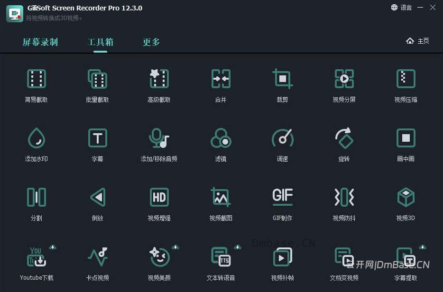Go to 主页 home page
The width and height of the screenshot is (443, 292).
point(417,41)
